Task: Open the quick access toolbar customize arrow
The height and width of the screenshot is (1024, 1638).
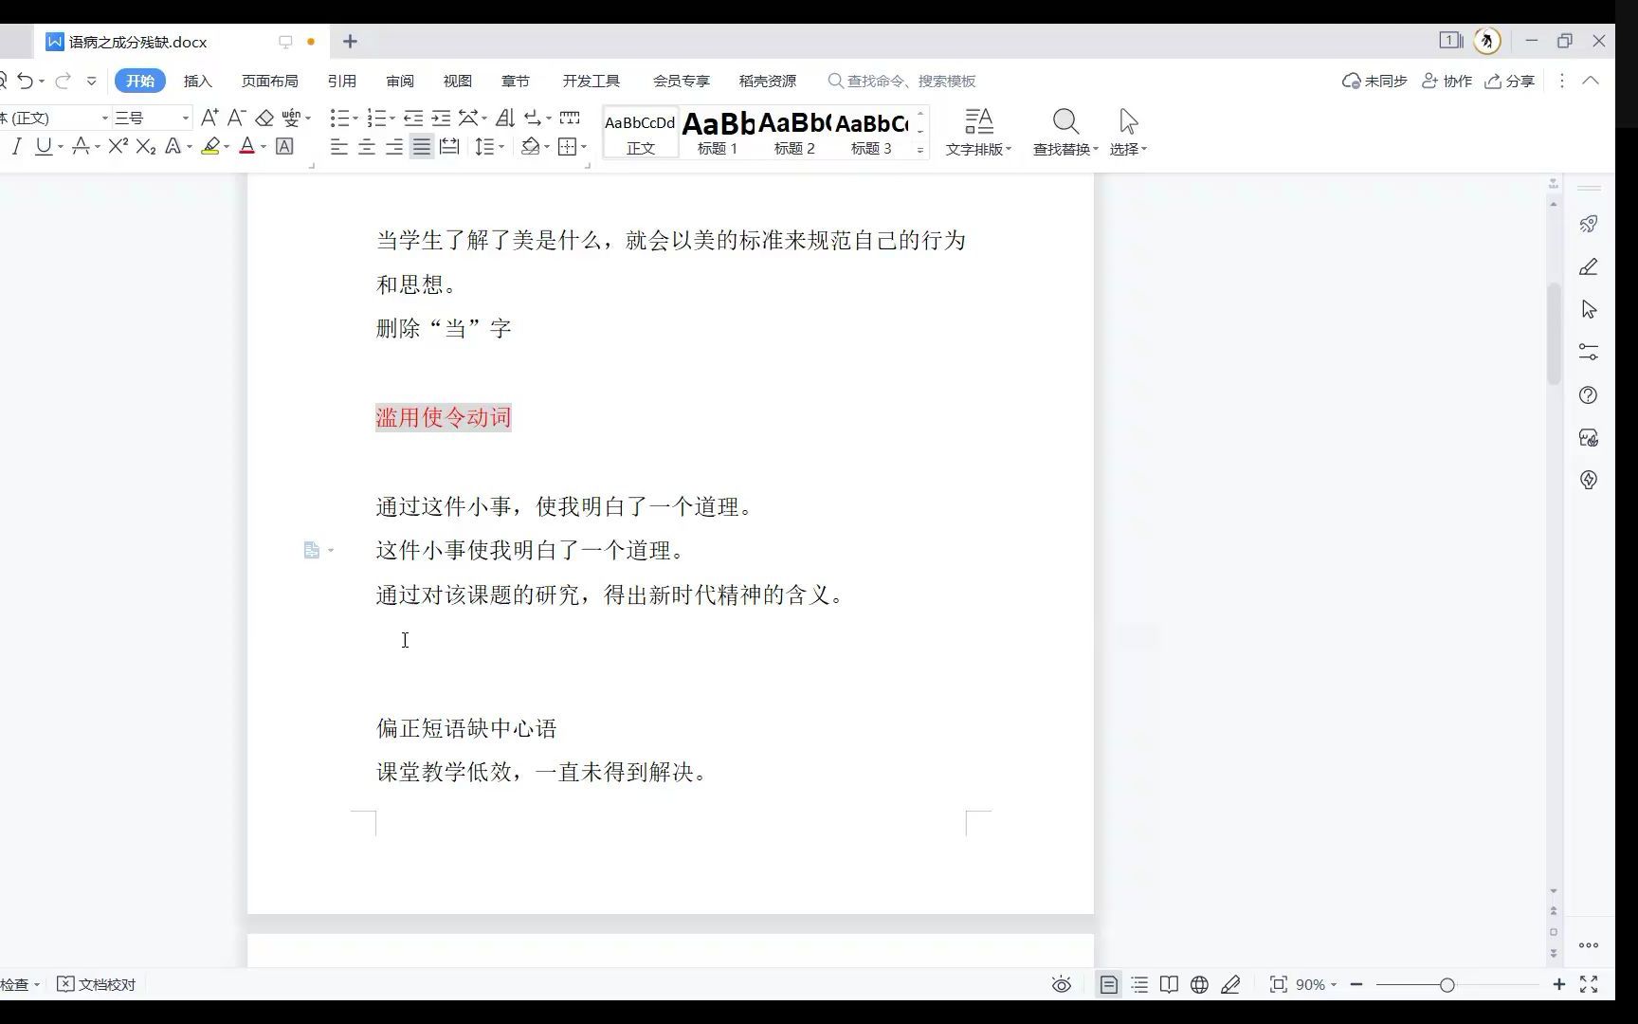Action: pos(91,81)
